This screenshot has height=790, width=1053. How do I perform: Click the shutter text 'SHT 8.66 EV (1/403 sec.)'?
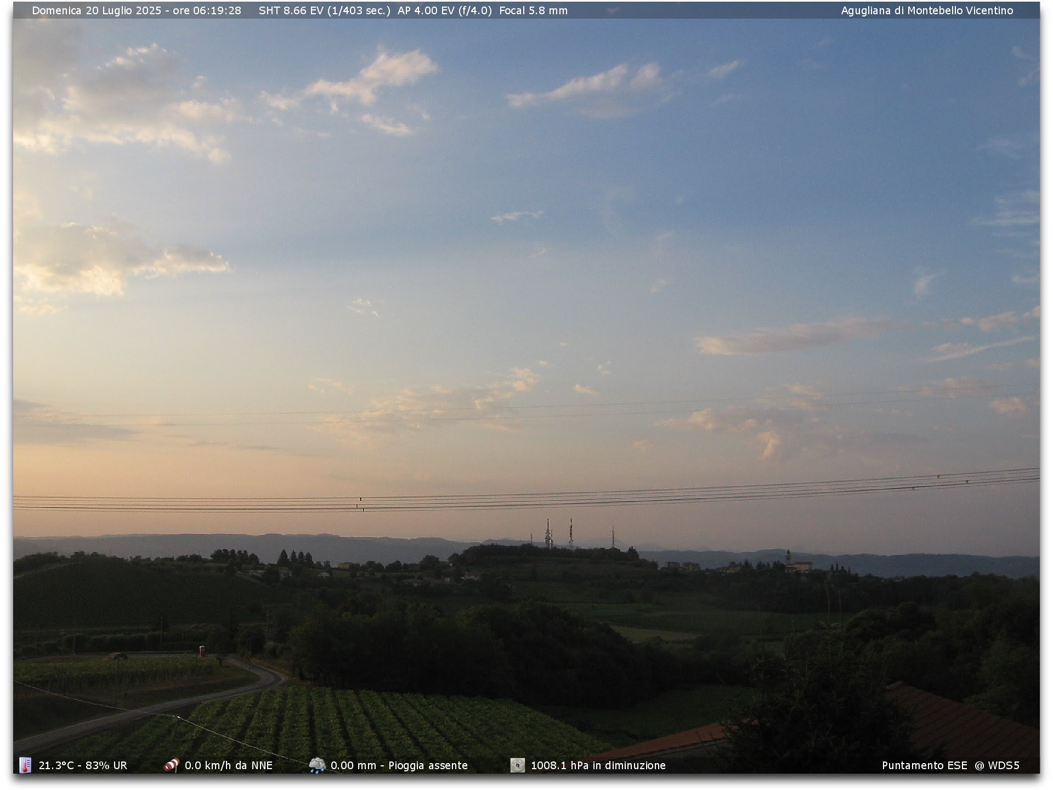[x=325, y=10]
